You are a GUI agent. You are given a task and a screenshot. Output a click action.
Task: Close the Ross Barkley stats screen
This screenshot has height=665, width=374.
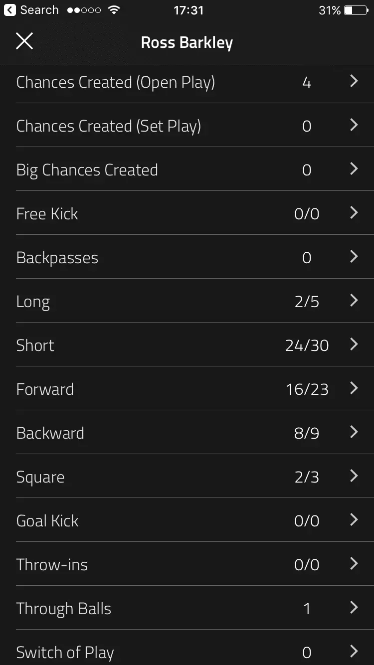pyautogui.click(x=24, y=41)
